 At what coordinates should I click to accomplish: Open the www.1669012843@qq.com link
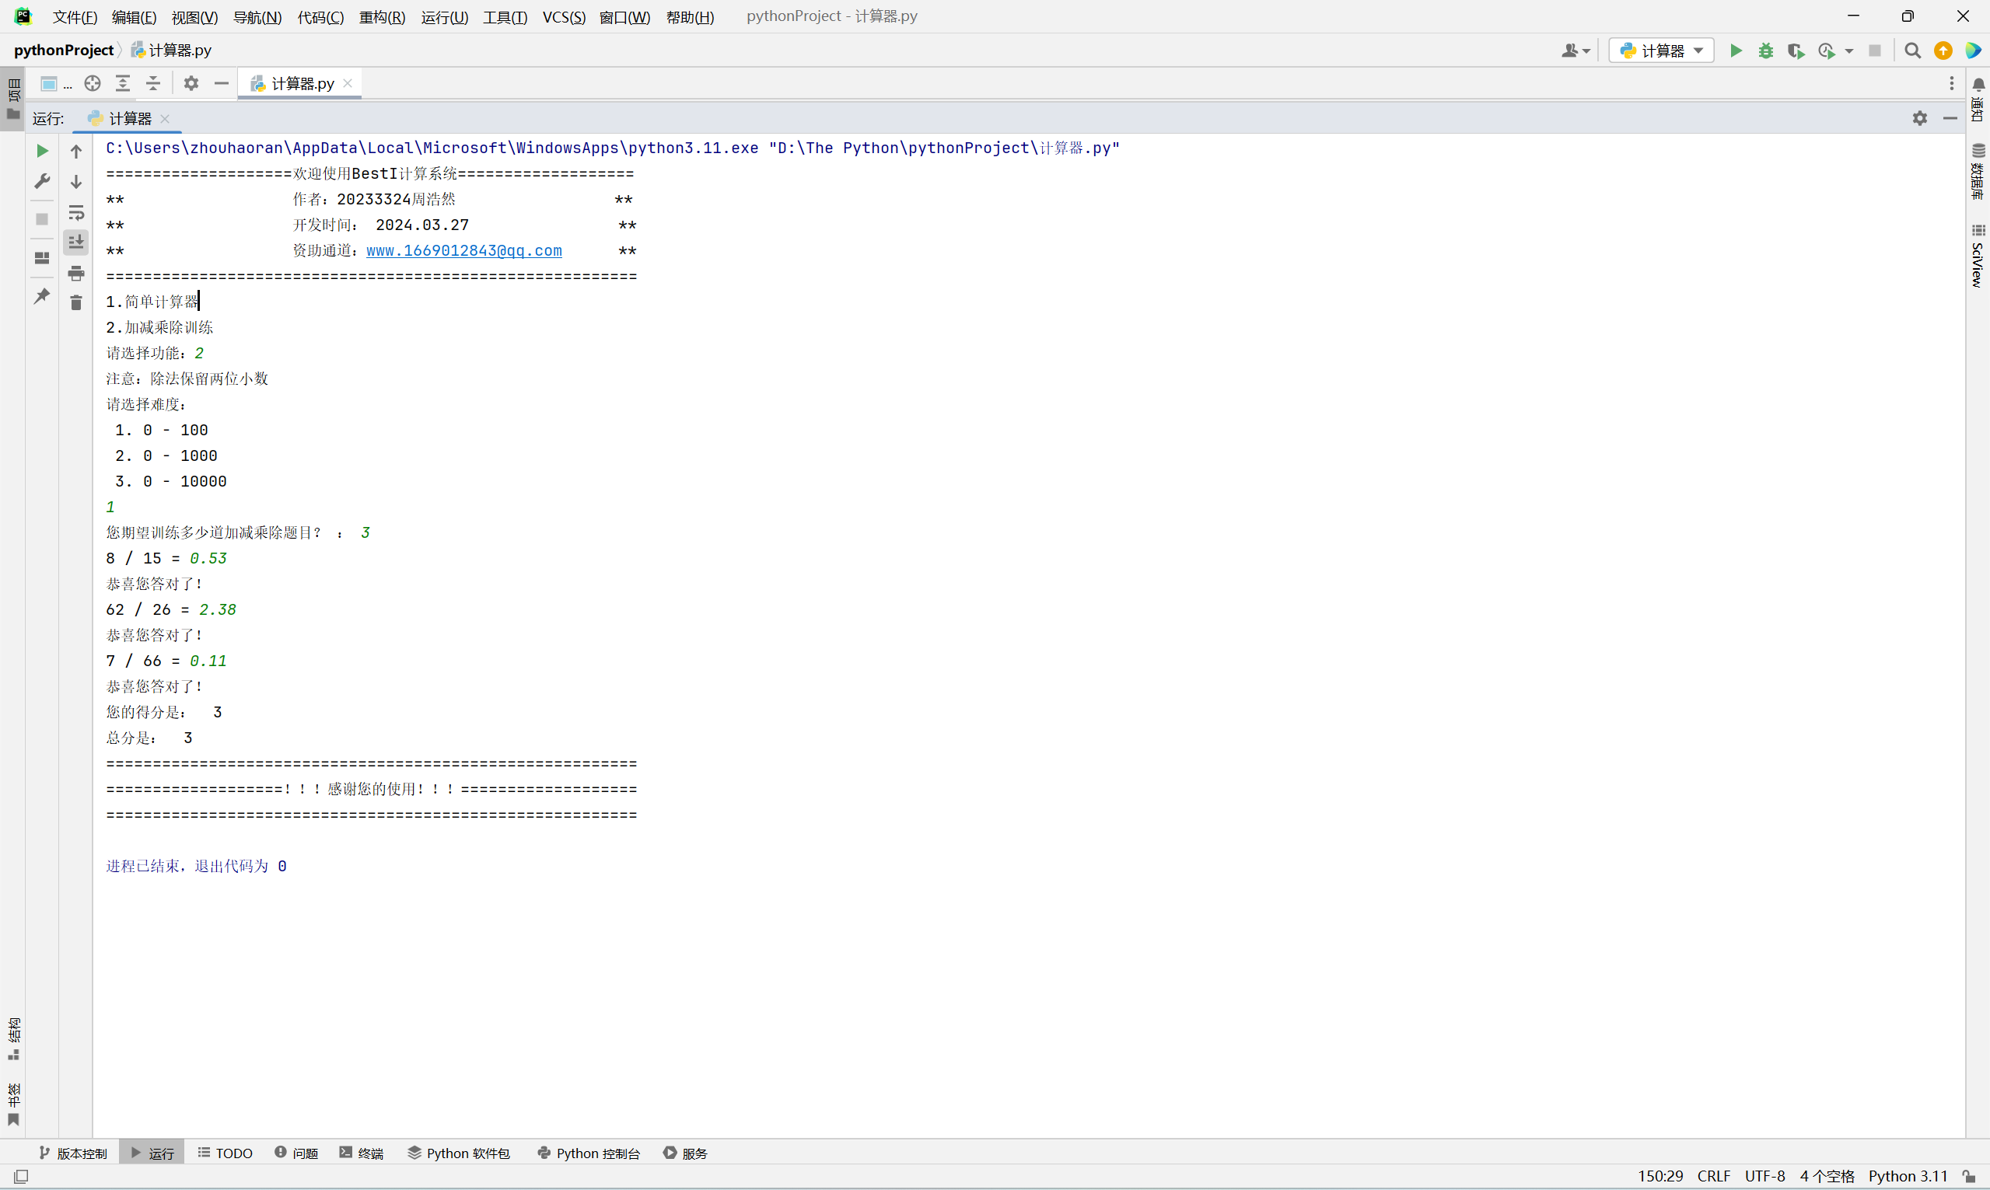click(x=463, y=251)
